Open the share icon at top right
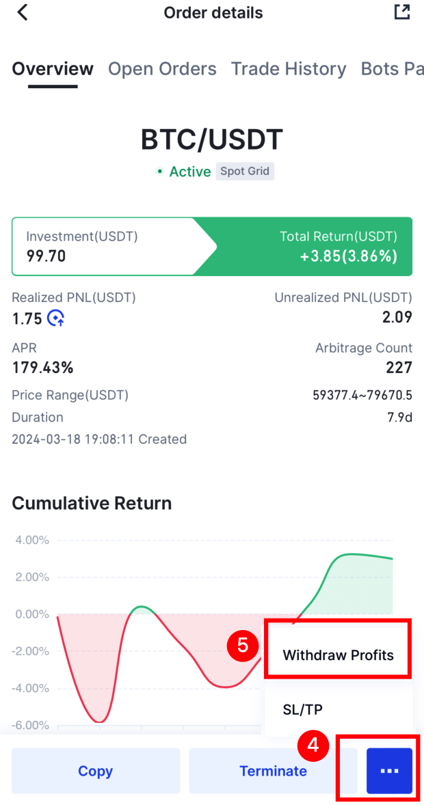 (402, 12)
